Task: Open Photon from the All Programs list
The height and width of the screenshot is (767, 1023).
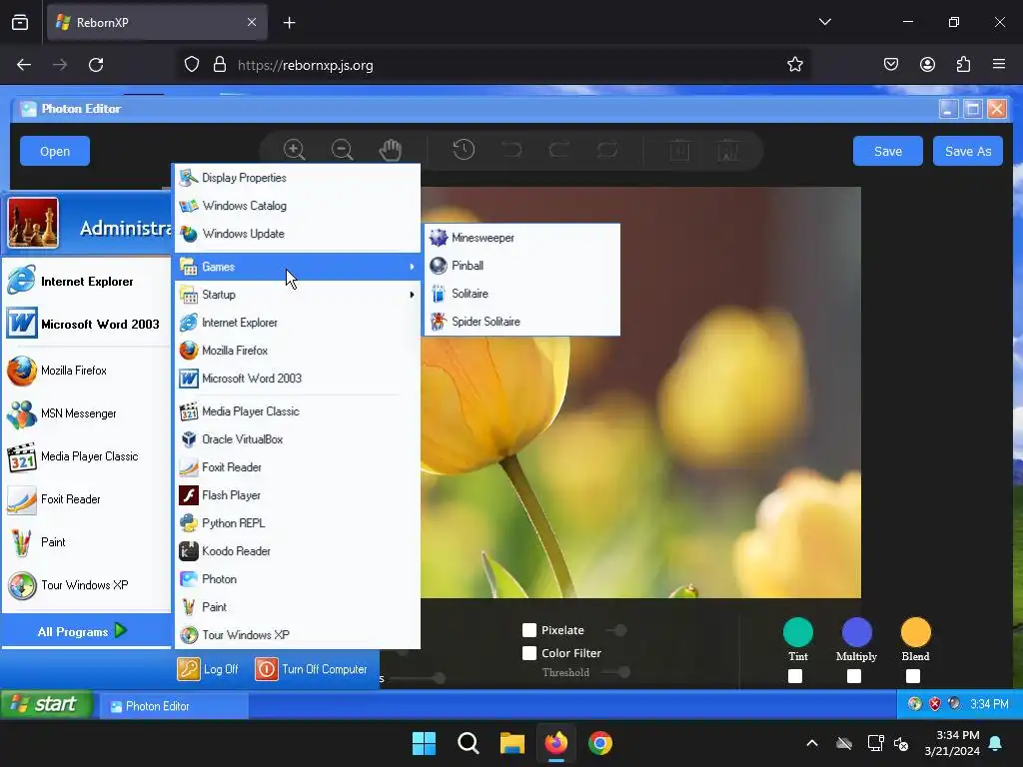Action: pos(297,579)
